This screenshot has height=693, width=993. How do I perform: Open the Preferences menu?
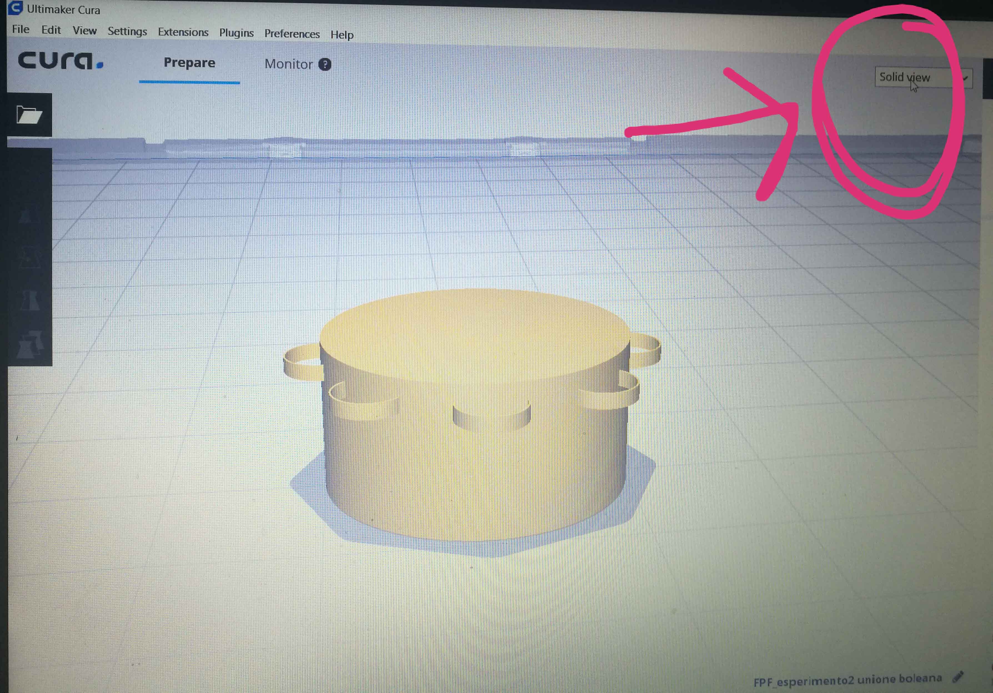pos(292,34)
